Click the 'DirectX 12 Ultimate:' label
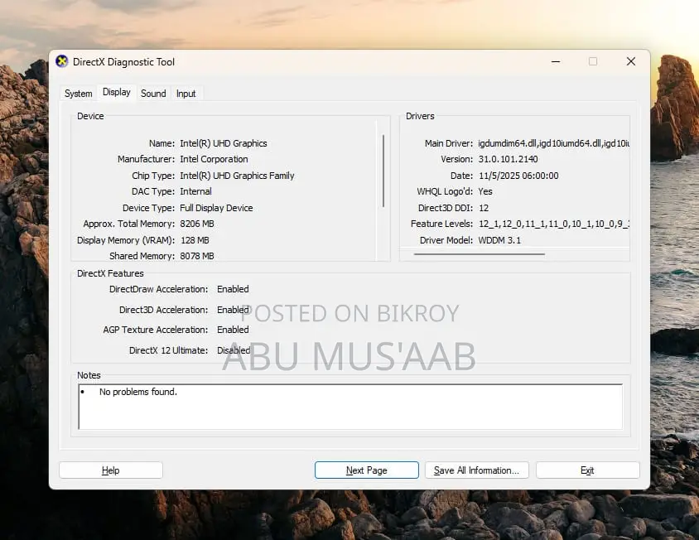The width and height of the screenshot is (699, 540). point(168,350)
